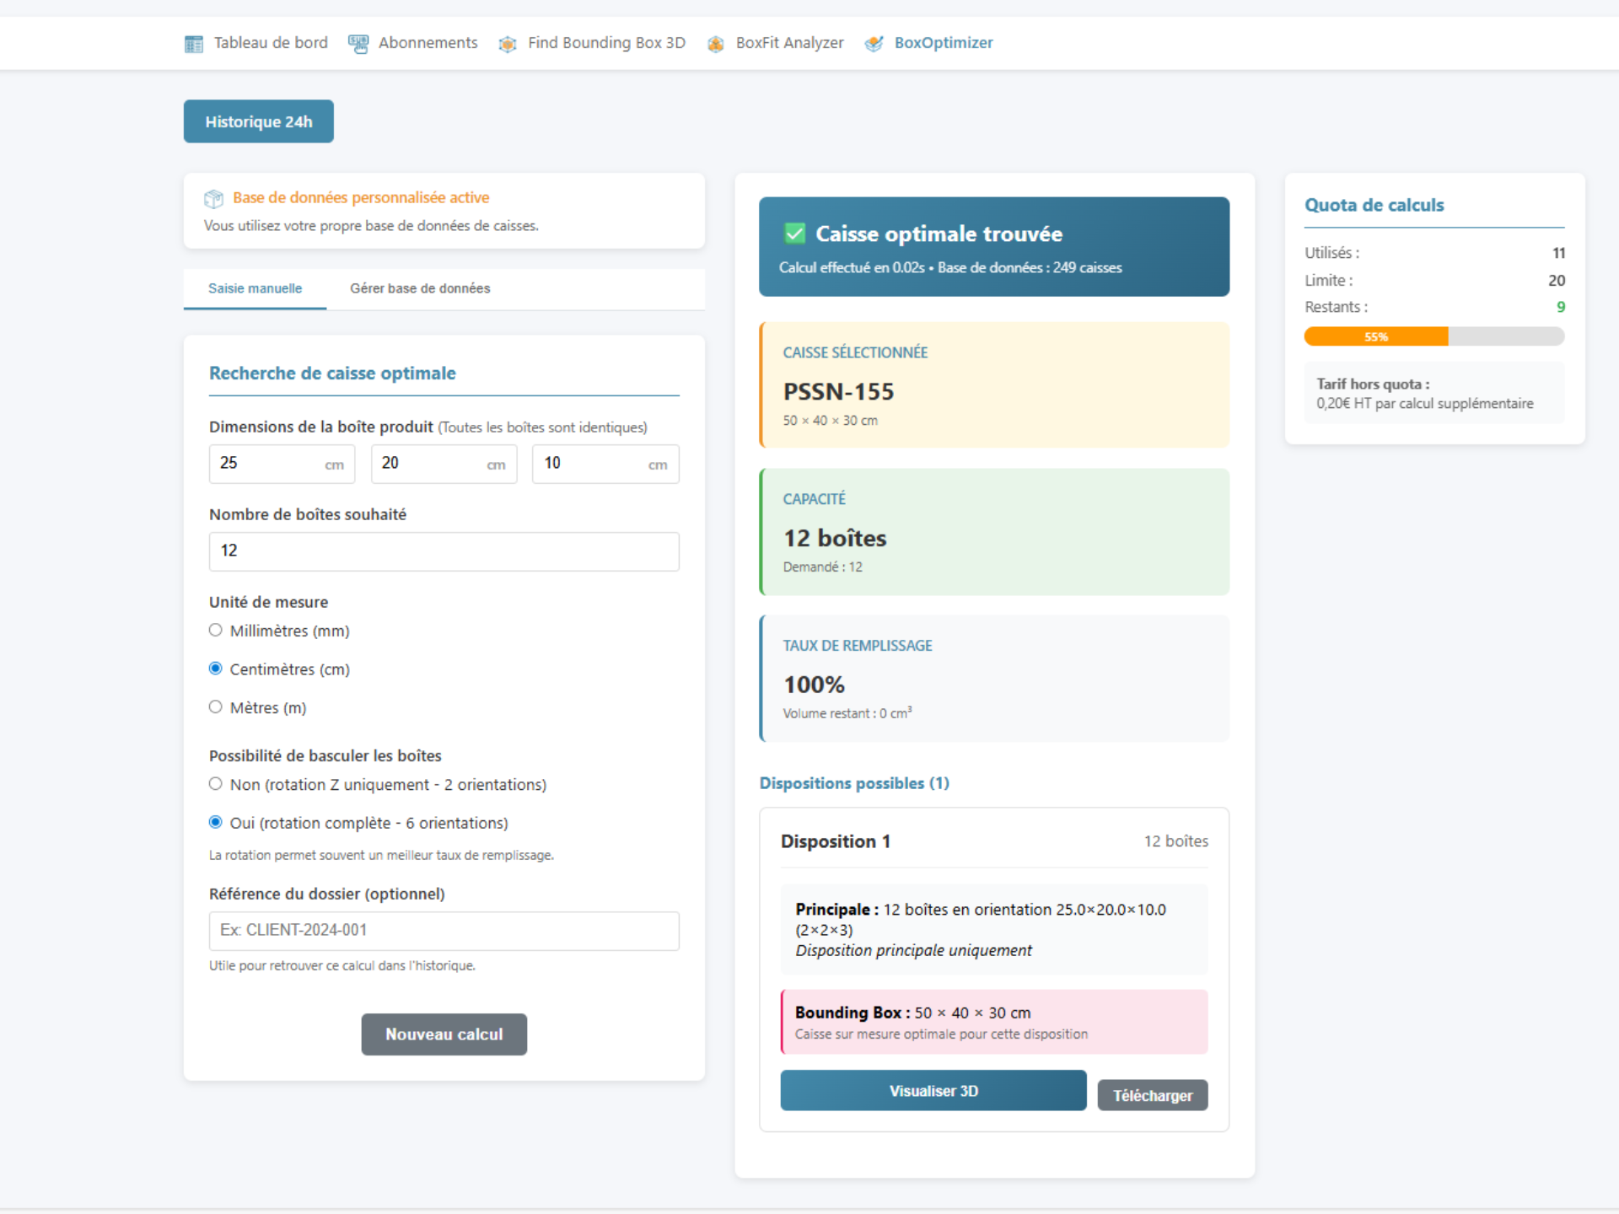Click the BoxOptimizer checkmark icon
Viewport: 1619px width, 1214px height.
point(873,43)
